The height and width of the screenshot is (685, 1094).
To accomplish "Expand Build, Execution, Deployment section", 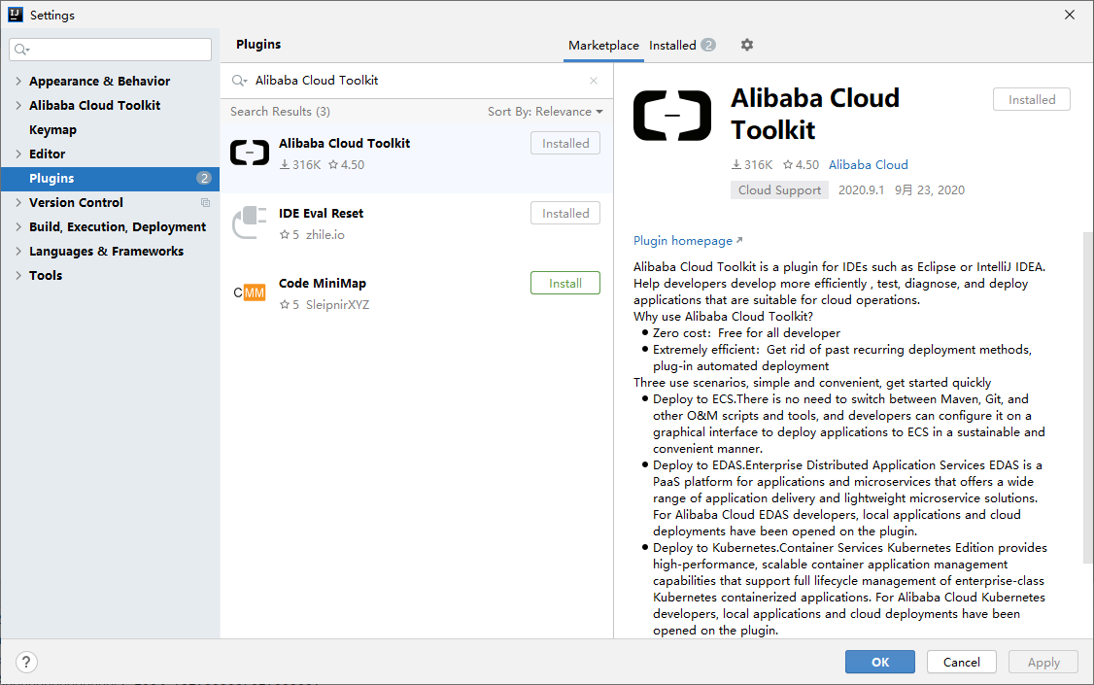I will (18, 227).
